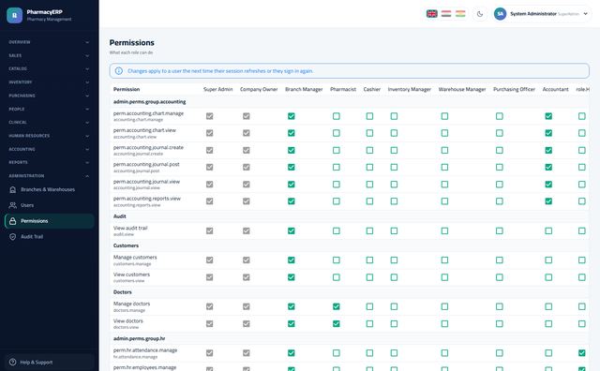
Task: Click the Pharmacist column header
Action: tap(343, 89)
